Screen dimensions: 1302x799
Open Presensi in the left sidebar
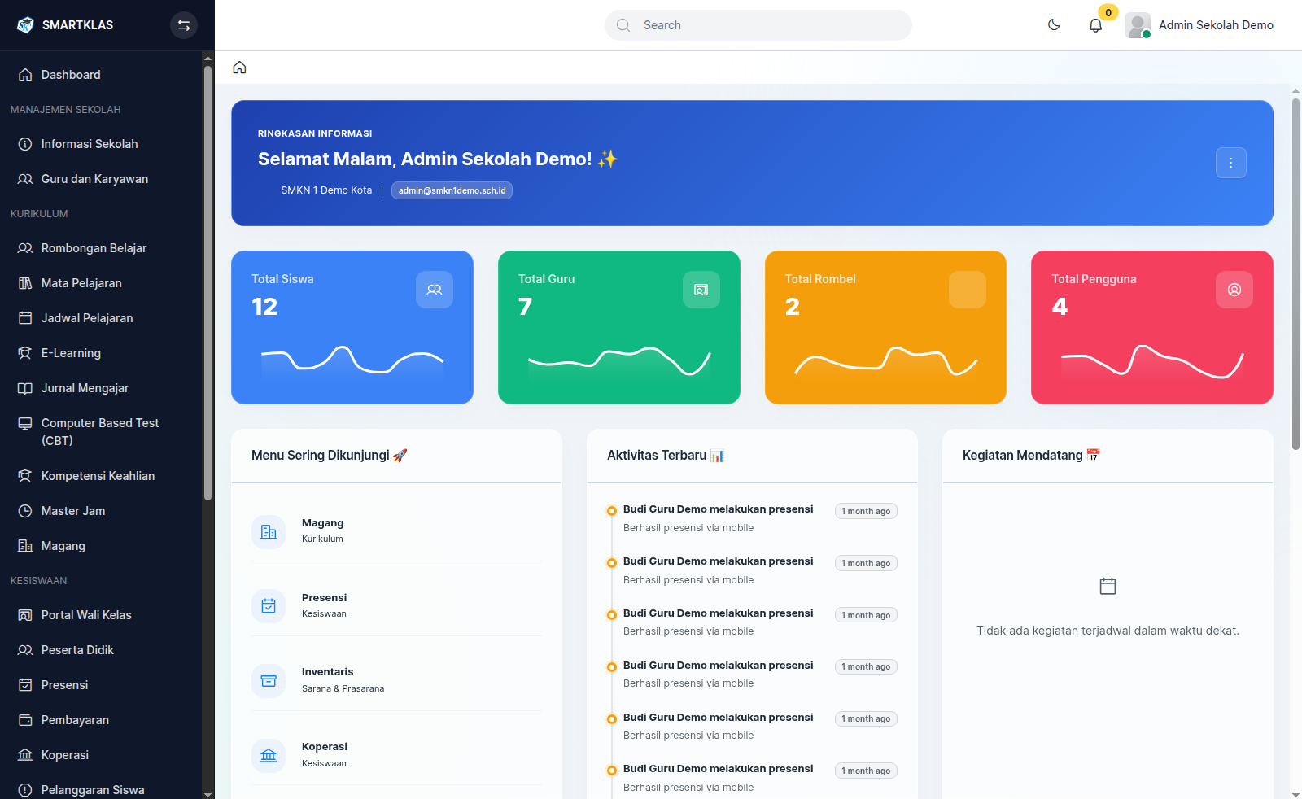[101, 685]
